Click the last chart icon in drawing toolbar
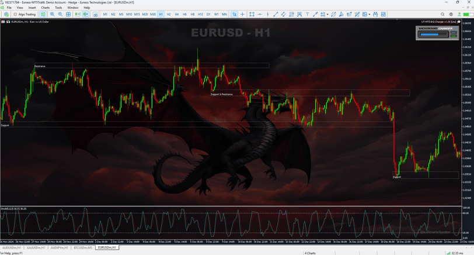The width and height of the screenshot is (474, 255). tap(384, 14)
